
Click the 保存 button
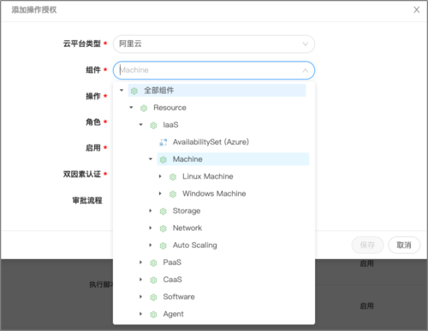click(367, 245)
